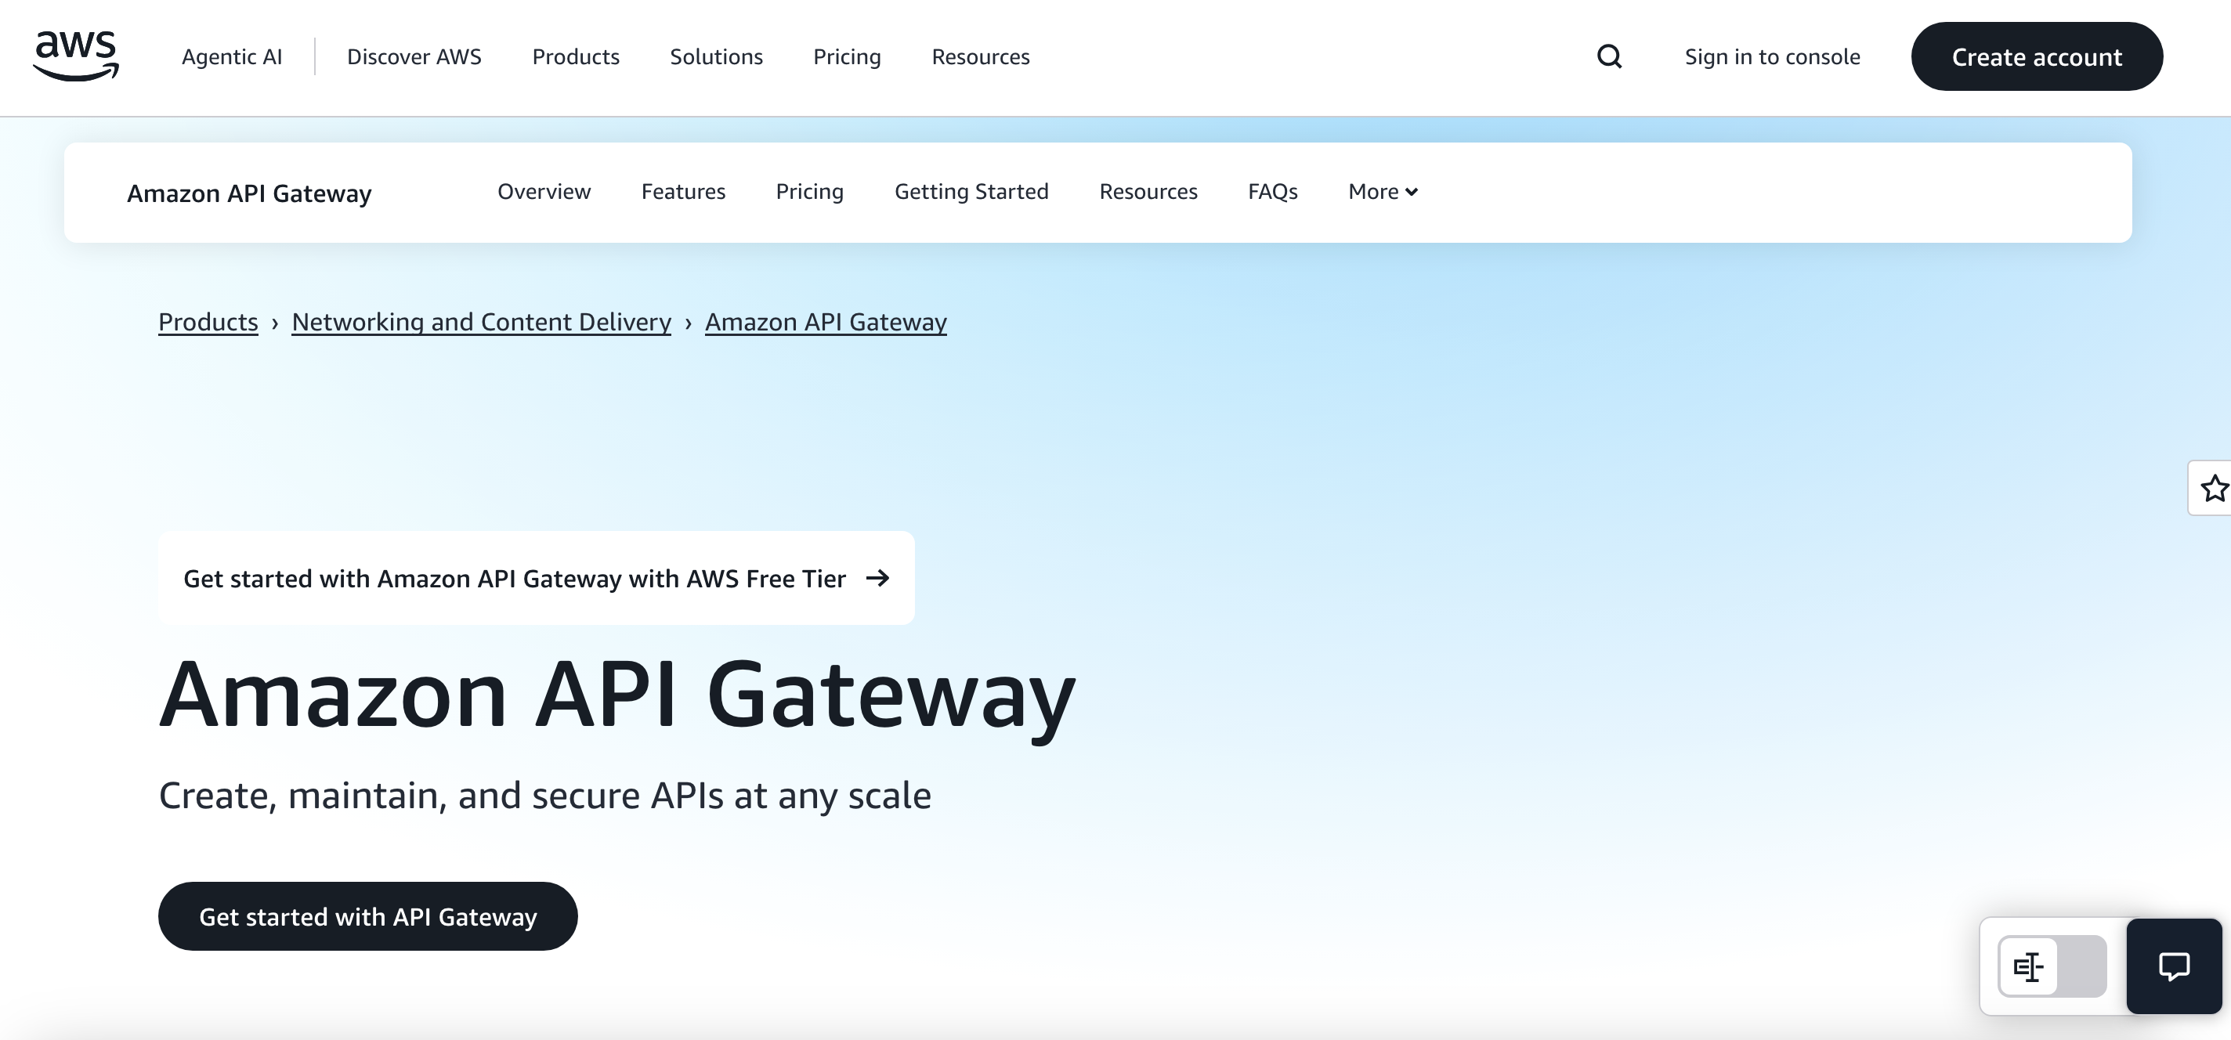Open the top Products menu
This screenshot has height=1040, width=2231.
576,56
